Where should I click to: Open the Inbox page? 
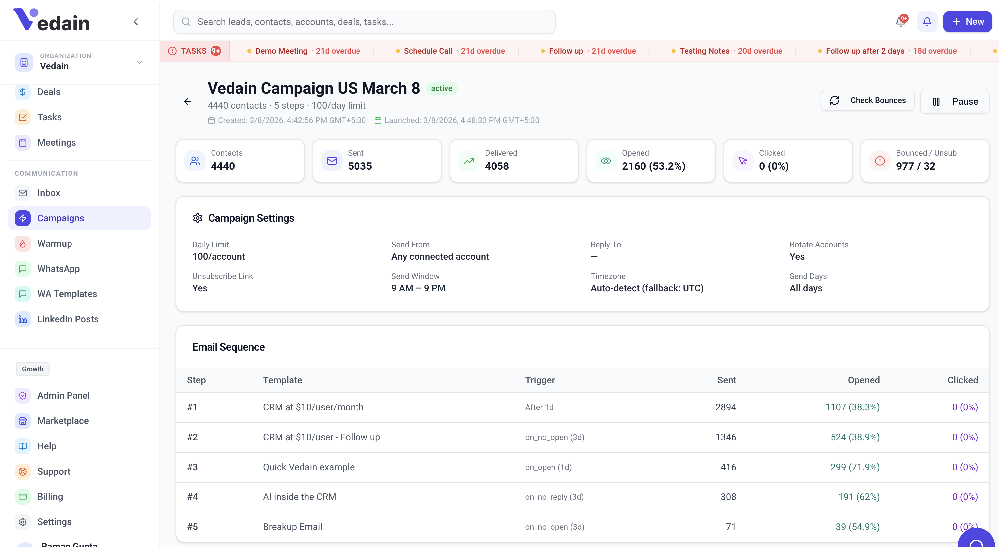pyautogui.click(x=79, y=193)
